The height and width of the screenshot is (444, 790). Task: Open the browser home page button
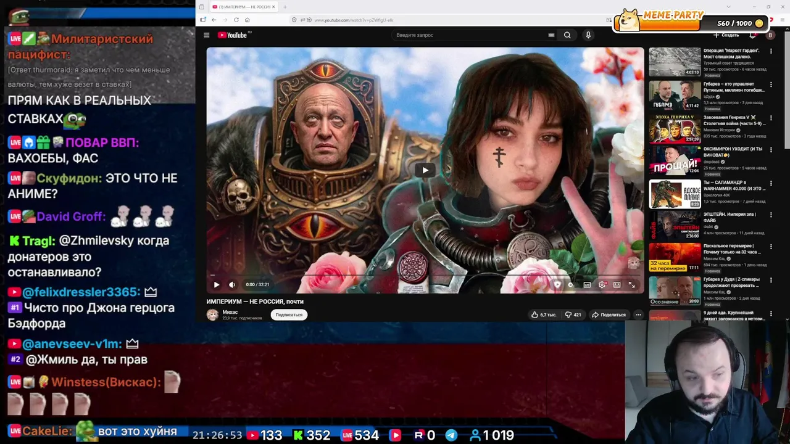pos(247,20)
